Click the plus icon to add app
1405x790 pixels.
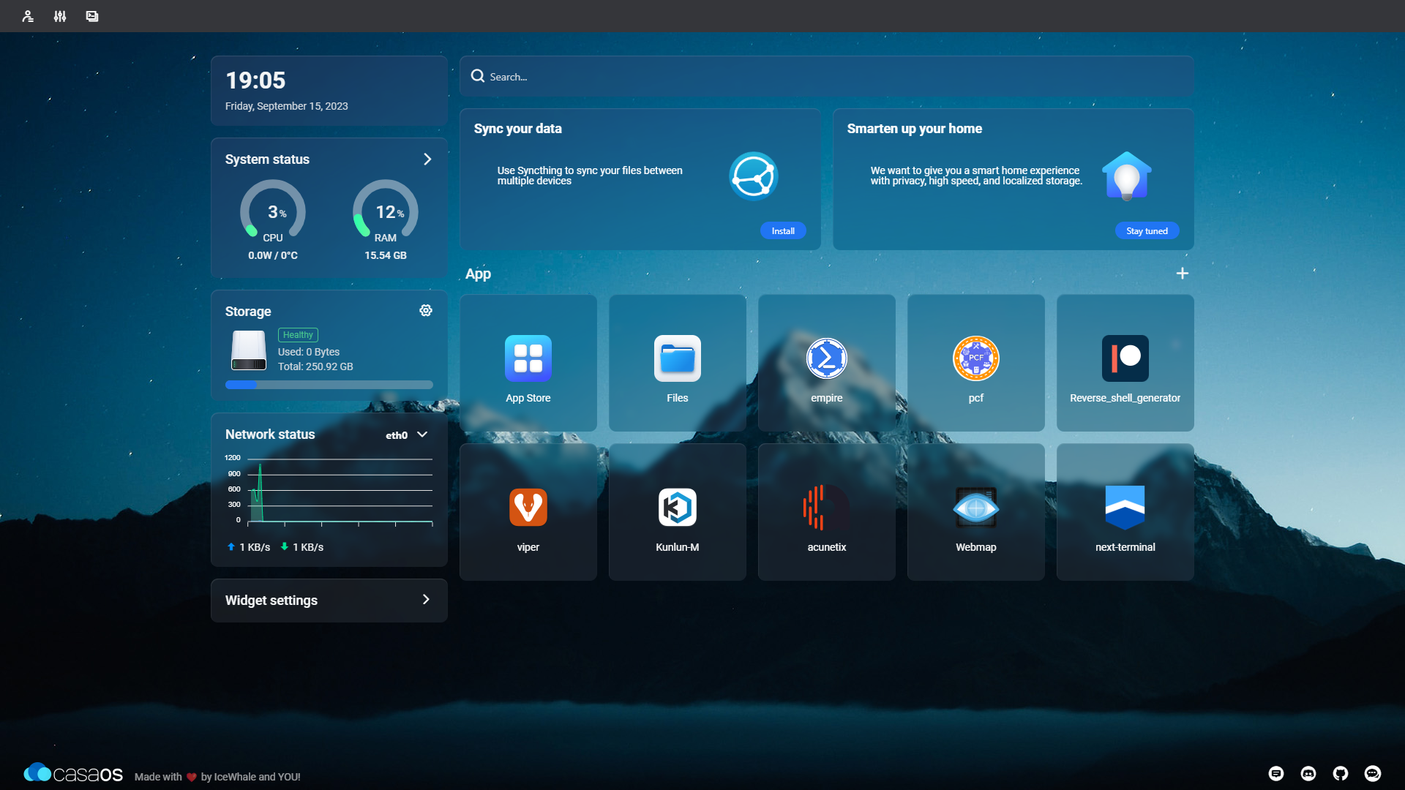[1182, 274]
